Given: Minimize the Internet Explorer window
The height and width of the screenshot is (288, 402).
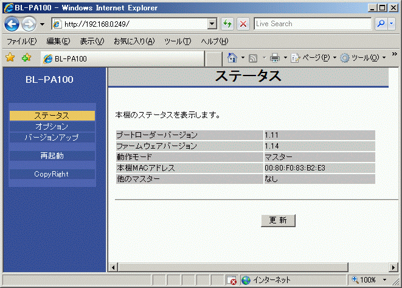Looking at the screenshot, I should coord(372,8).
